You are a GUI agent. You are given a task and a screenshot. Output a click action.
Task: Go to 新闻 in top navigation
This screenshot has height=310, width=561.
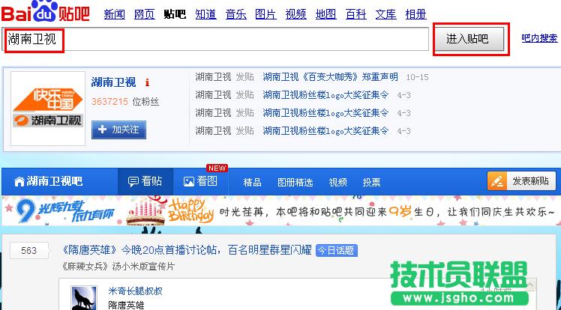pos(114,14)
